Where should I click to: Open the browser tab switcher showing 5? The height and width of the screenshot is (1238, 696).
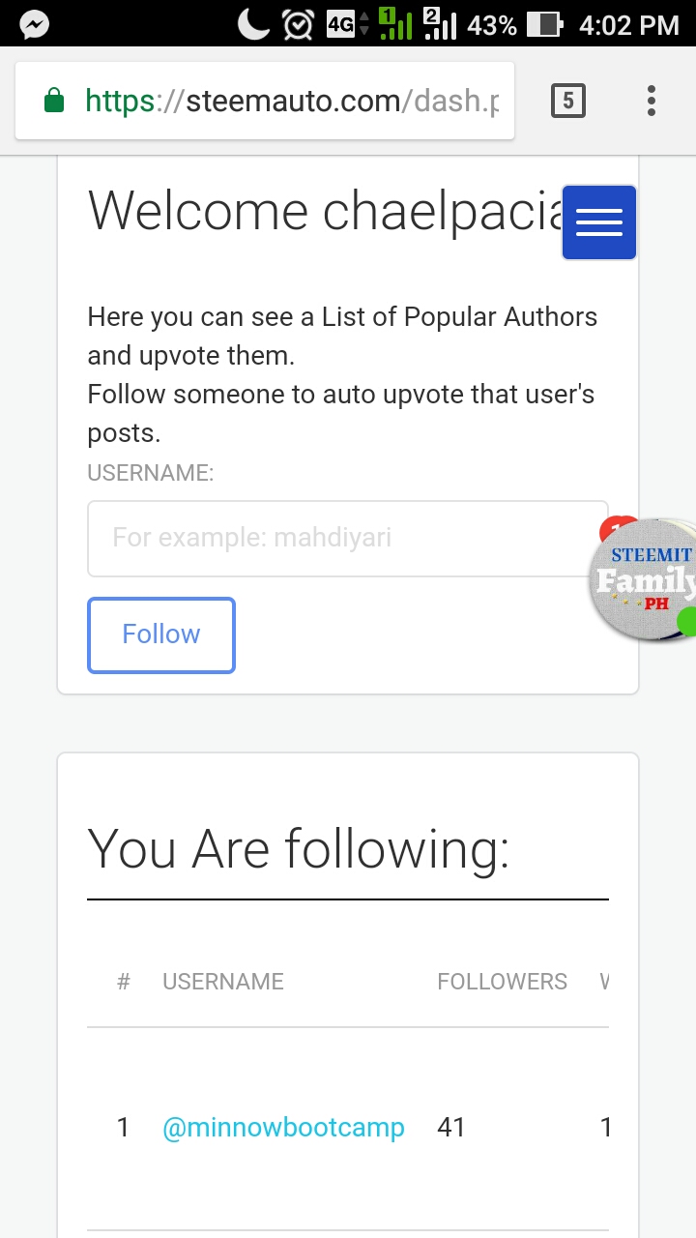(x=568, y=101)
